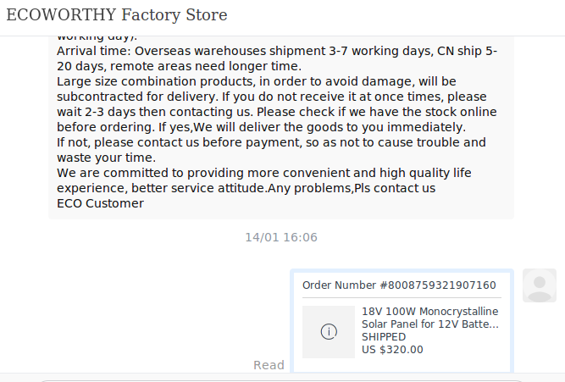Click the Large size combination products line

(257, 81)
